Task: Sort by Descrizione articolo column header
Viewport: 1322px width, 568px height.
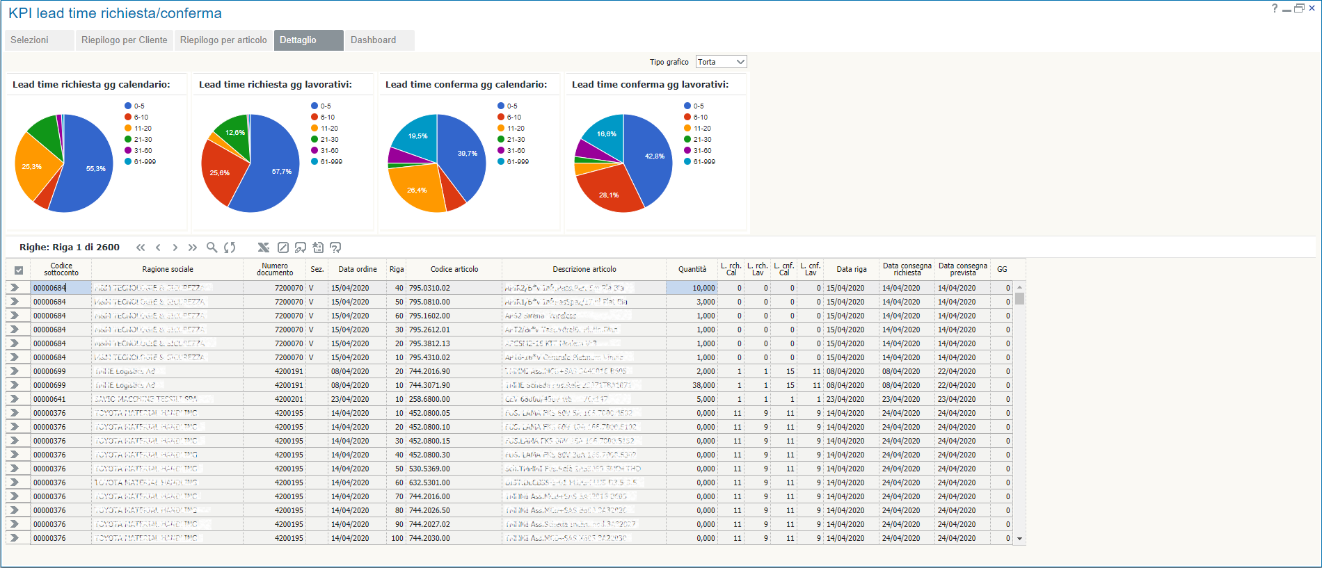Action: [584, 270]
